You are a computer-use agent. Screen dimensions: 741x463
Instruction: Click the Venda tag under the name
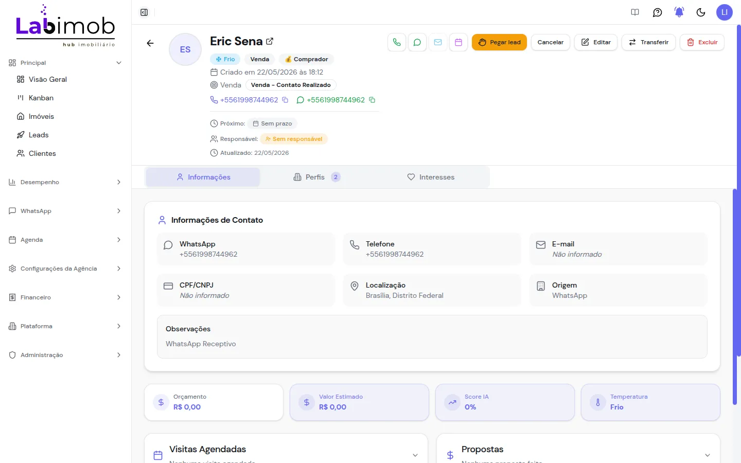click(259, 59)
